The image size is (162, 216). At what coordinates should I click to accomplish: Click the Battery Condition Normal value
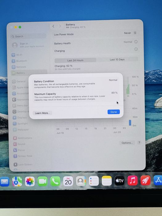click(113, 80)
